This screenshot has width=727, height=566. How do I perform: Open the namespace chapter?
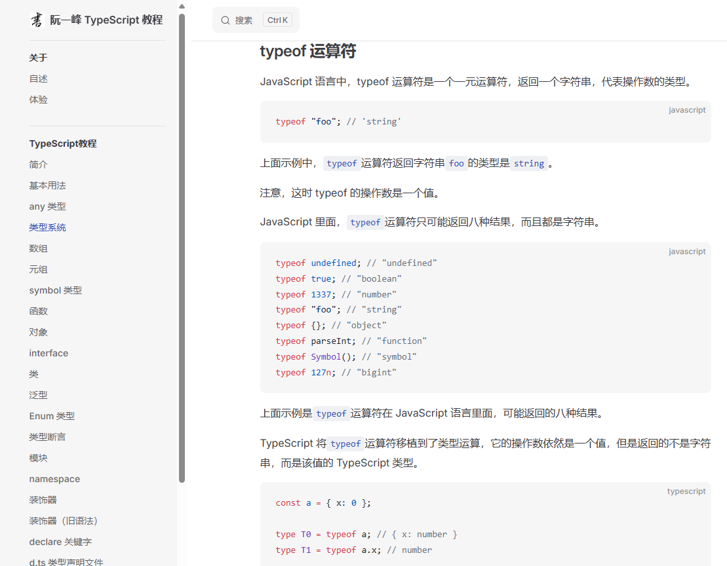[54, 479]
